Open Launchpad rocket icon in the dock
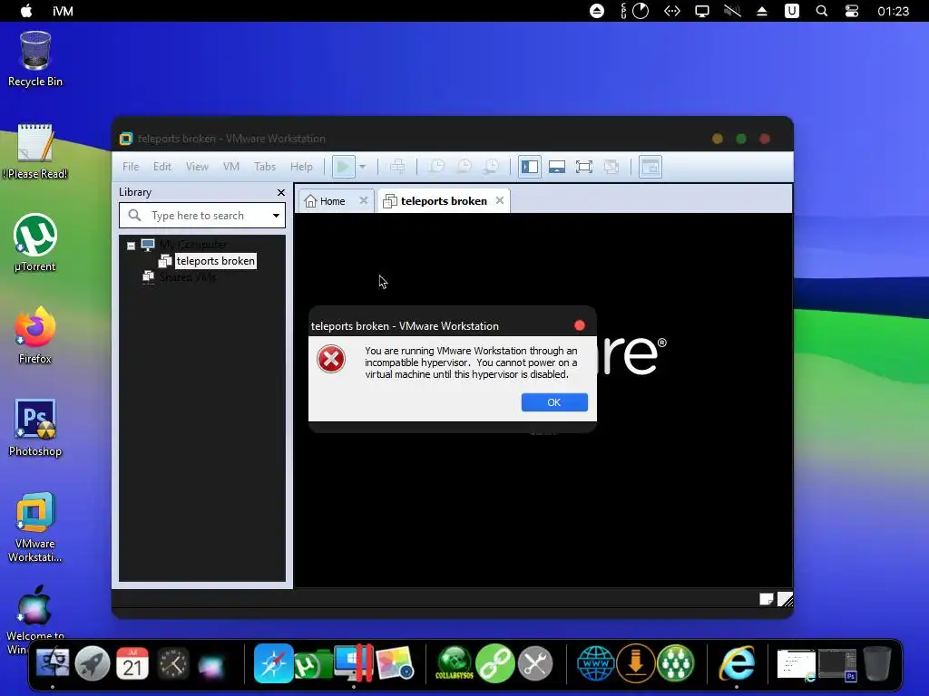 coord(93,664)
